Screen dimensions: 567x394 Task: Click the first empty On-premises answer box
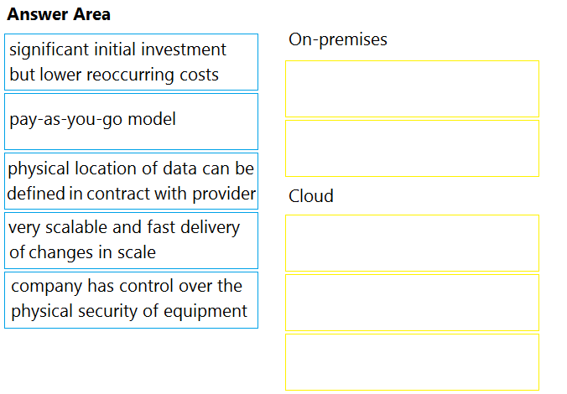tap(412, 89)
